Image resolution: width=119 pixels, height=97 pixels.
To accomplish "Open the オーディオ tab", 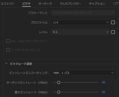I will 45,4.
